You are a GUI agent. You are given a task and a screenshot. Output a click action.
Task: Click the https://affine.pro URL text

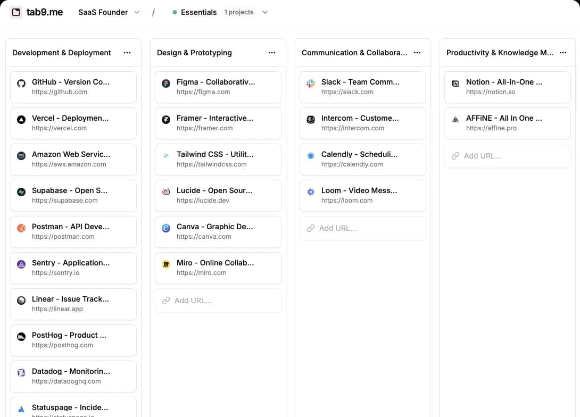(x=491, y=128)
